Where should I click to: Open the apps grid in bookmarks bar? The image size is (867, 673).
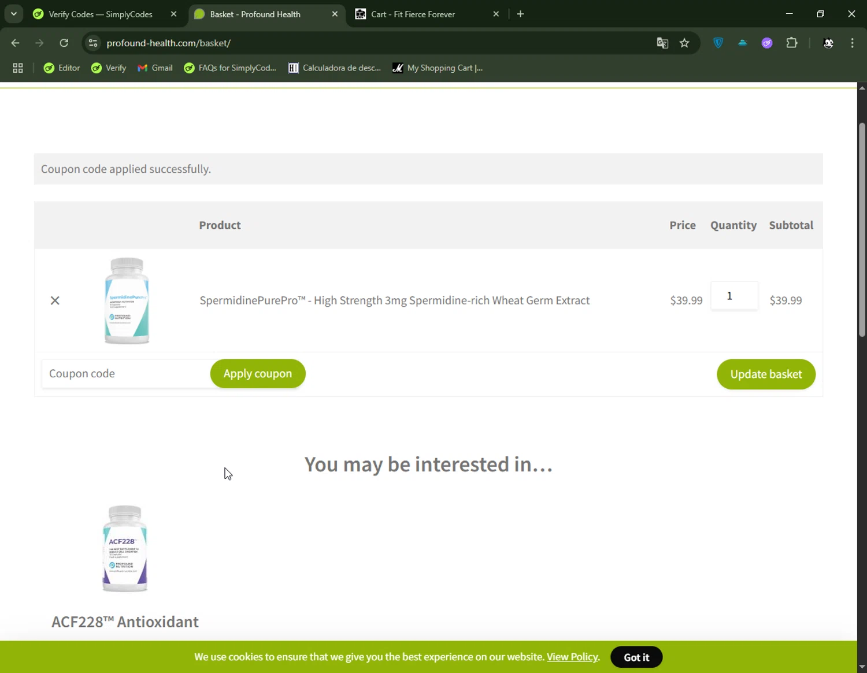[x=18, y=68]
